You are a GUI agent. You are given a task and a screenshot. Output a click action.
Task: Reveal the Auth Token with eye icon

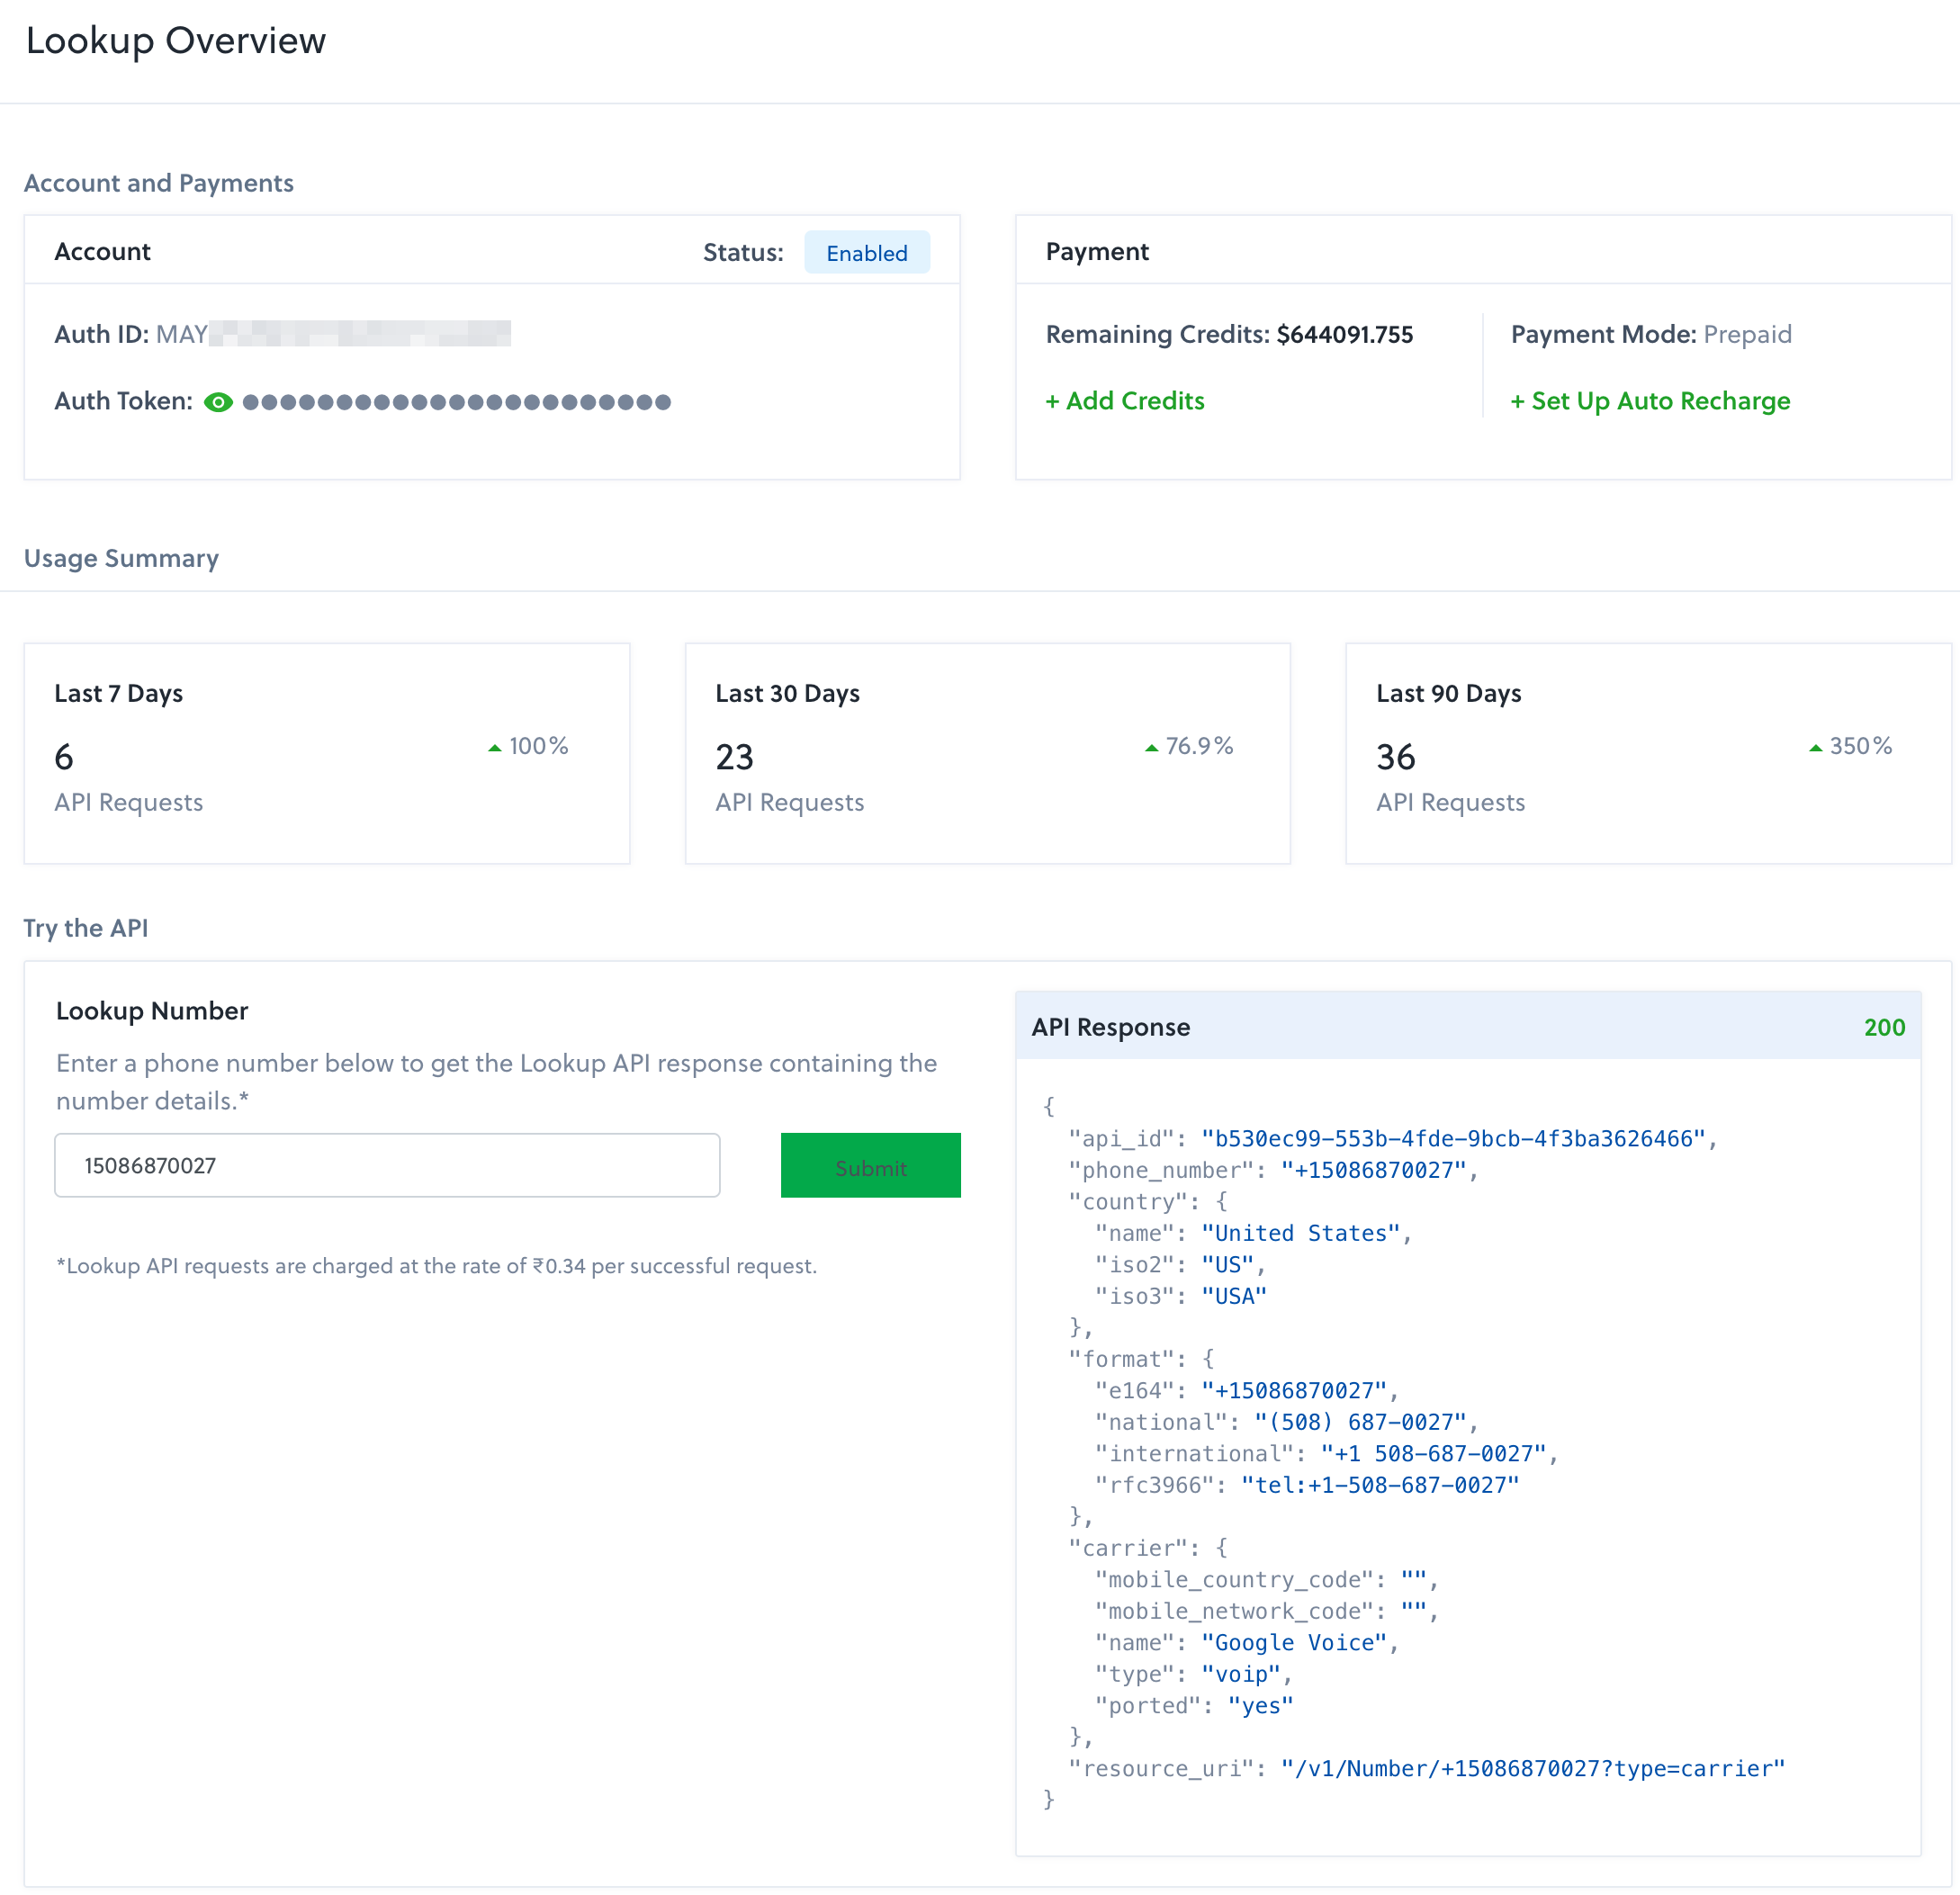click(x=218, y=402)
